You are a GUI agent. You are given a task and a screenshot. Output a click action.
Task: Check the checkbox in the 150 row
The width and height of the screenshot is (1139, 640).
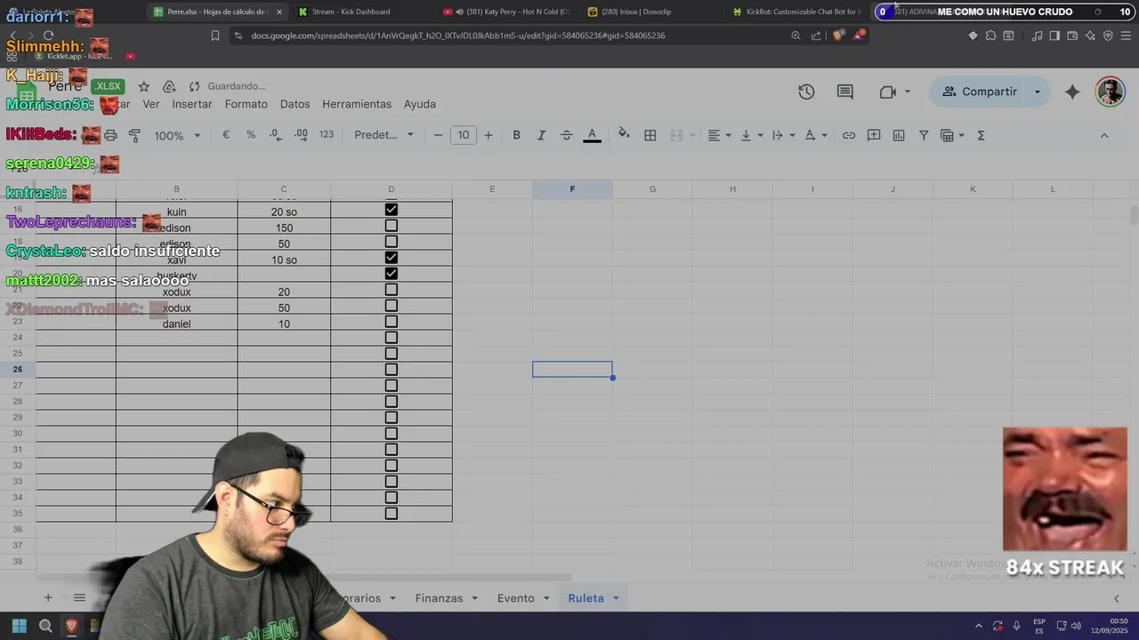(392, 226)
